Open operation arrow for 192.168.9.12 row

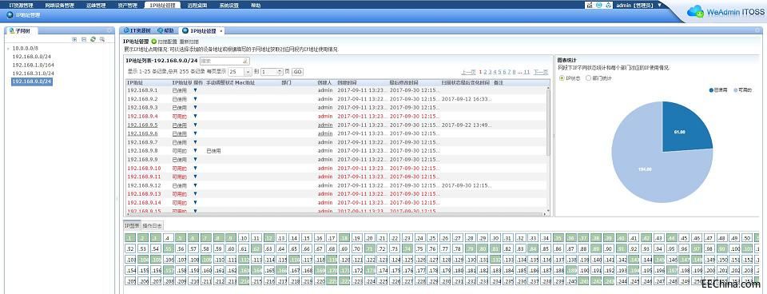[x=196, y=186]
